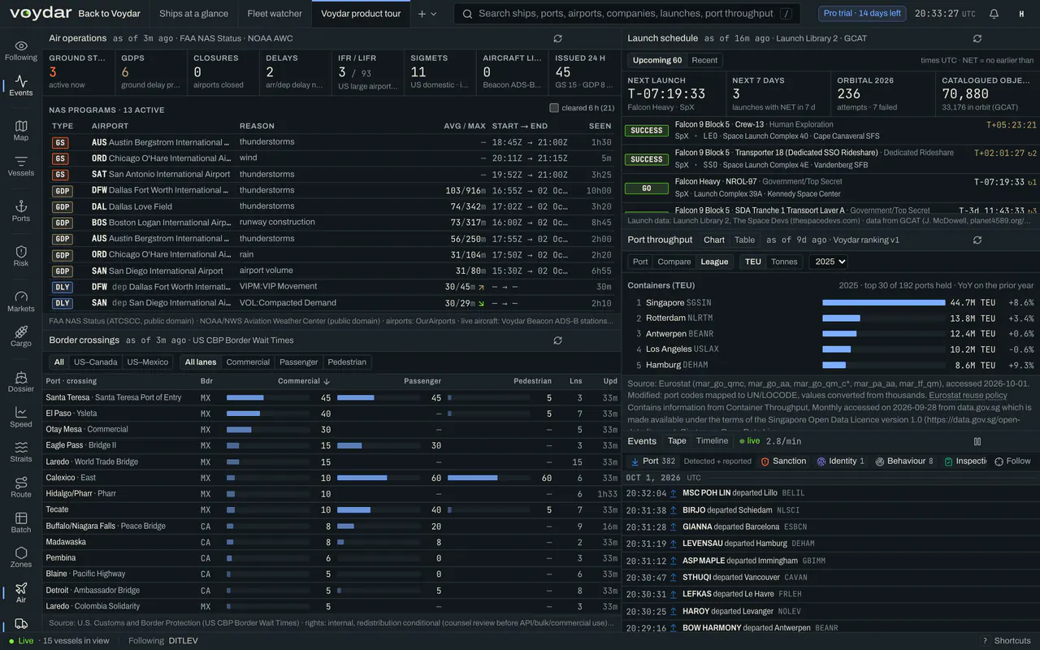The height and width of the screenshot is (650, 1040).
Task: Open the Markets gauge section
Action: (x=21, y=301)
